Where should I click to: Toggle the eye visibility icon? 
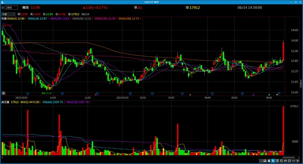[x=285, y=161]
